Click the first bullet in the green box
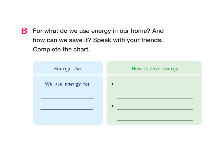The width and height of the screenshot is (221, 155). click(112, 84)
